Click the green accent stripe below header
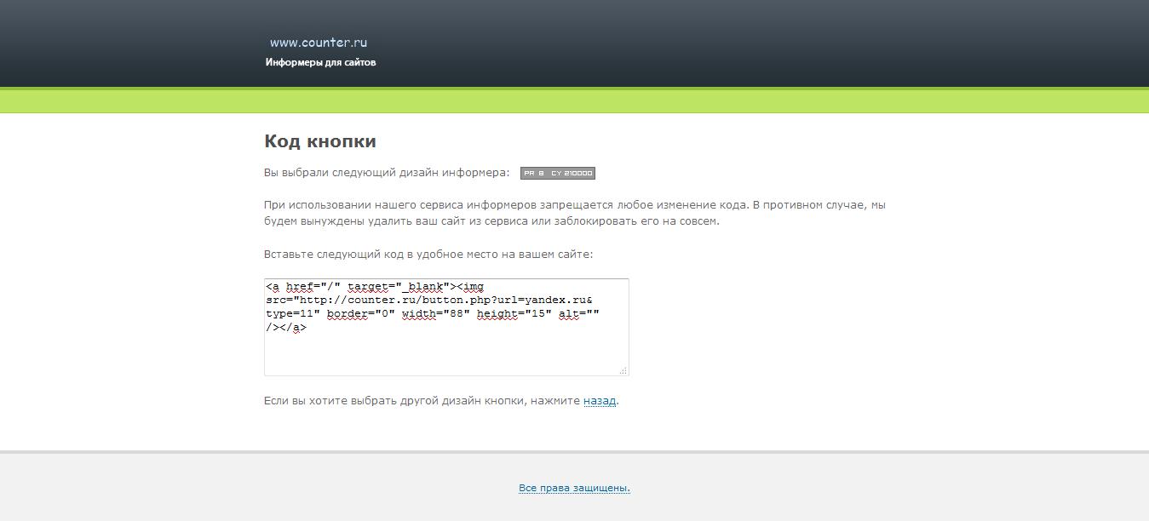The width and height of the screenshot is (1149, 521). 574,98
